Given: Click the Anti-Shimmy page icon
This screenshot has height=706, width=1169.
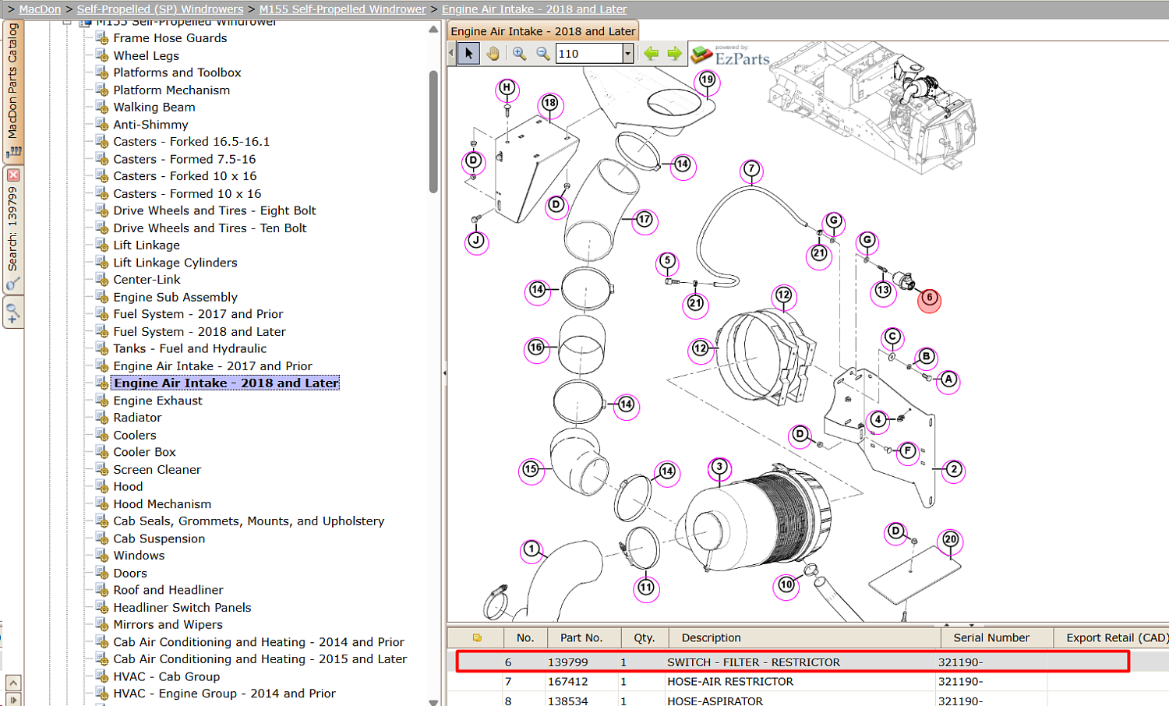Looking at the screenshot, I should click(102, 125).
